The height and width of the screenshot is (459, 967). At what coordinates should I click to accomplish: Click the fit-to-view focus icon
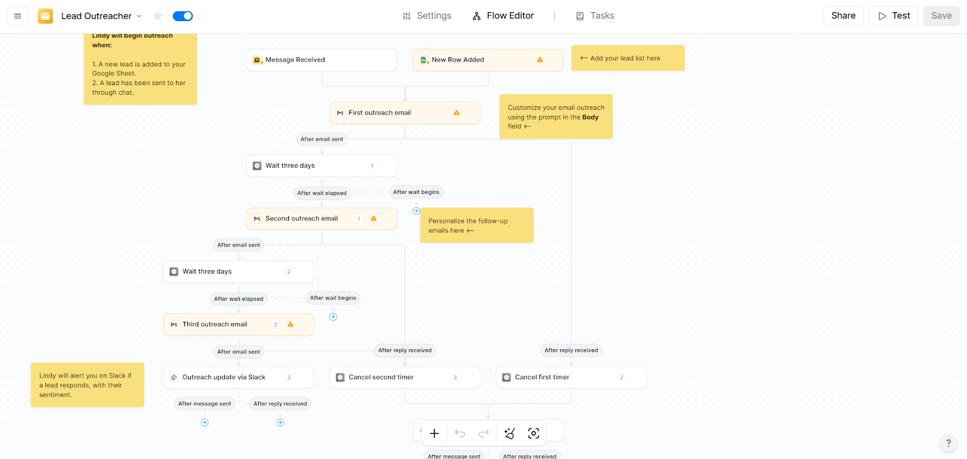534,433
